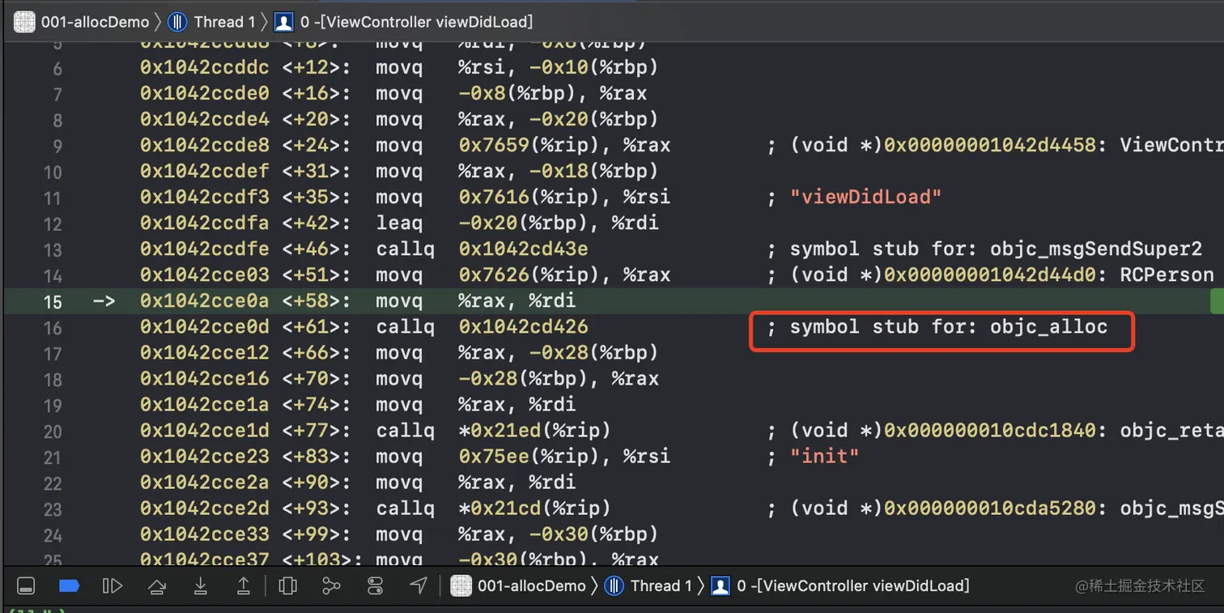Add a breakpoint on line number 20

pyautogui.click(x=53, y=431)
